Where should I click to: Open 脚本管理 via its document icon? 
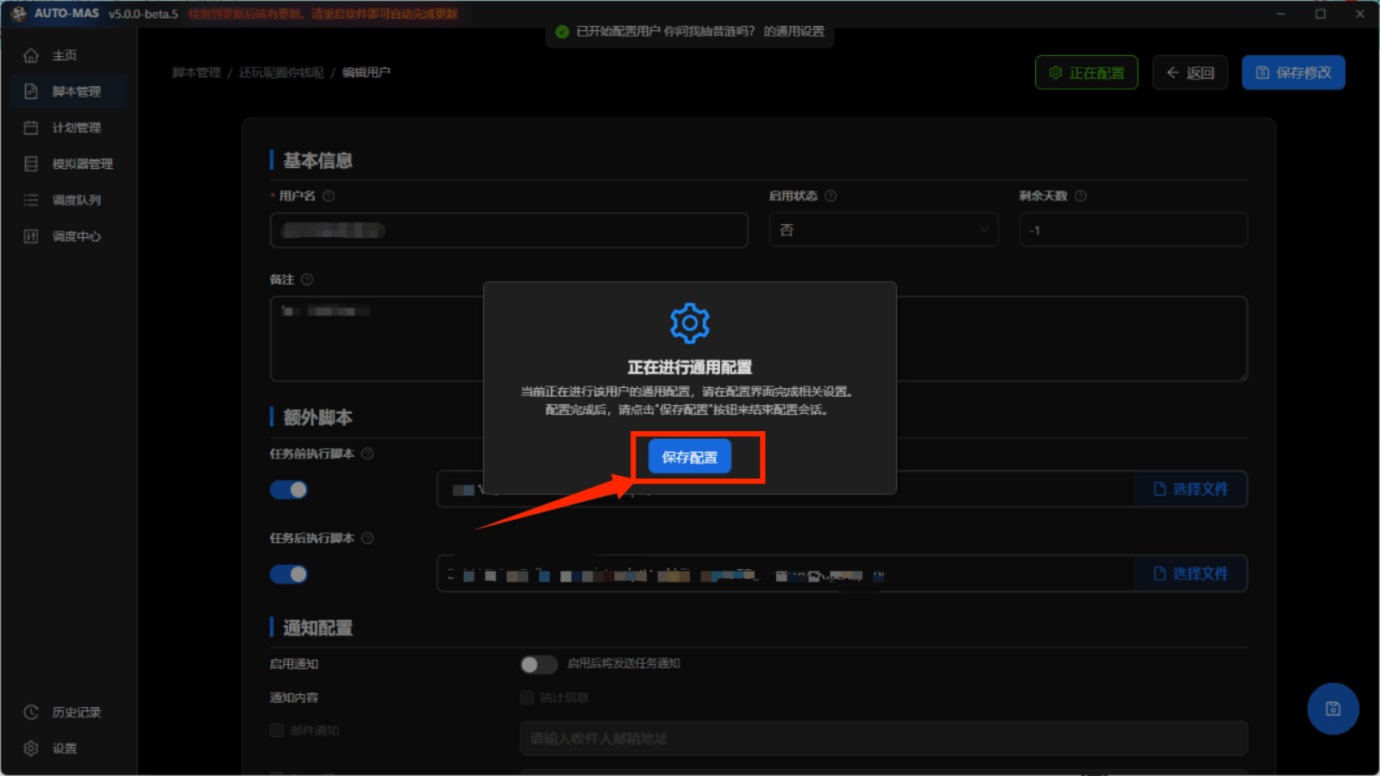point(31,91)
